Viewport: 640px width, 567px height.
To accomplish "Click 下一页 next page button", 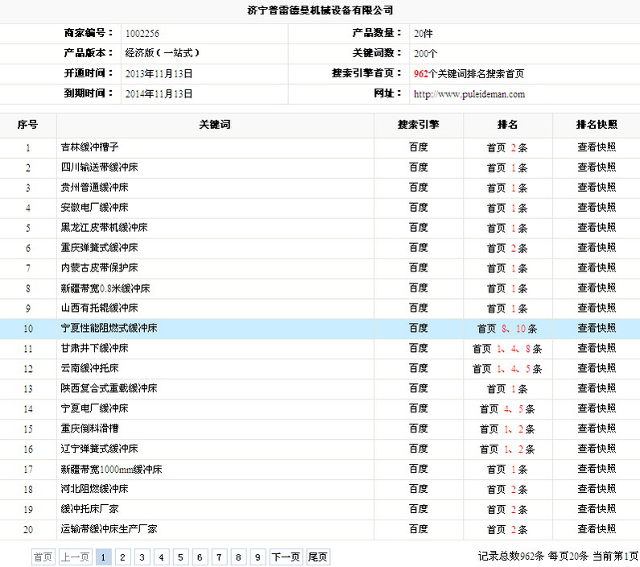I will [286, 557].
